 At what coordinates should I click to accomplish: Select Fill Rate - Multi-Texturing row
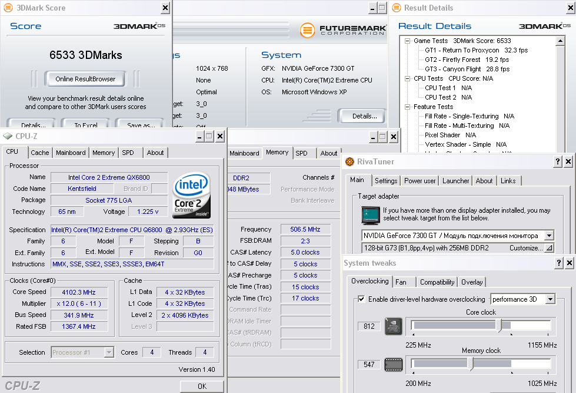click(467, 126)
